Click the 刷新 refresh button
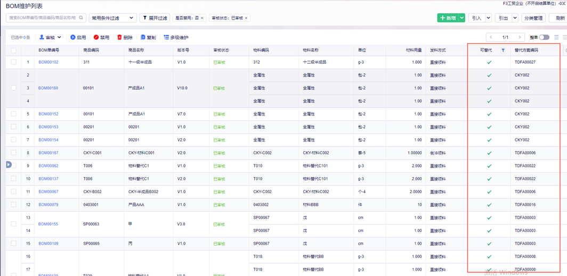The width and height of the screenshot is (567, 276). pos(558,18)
